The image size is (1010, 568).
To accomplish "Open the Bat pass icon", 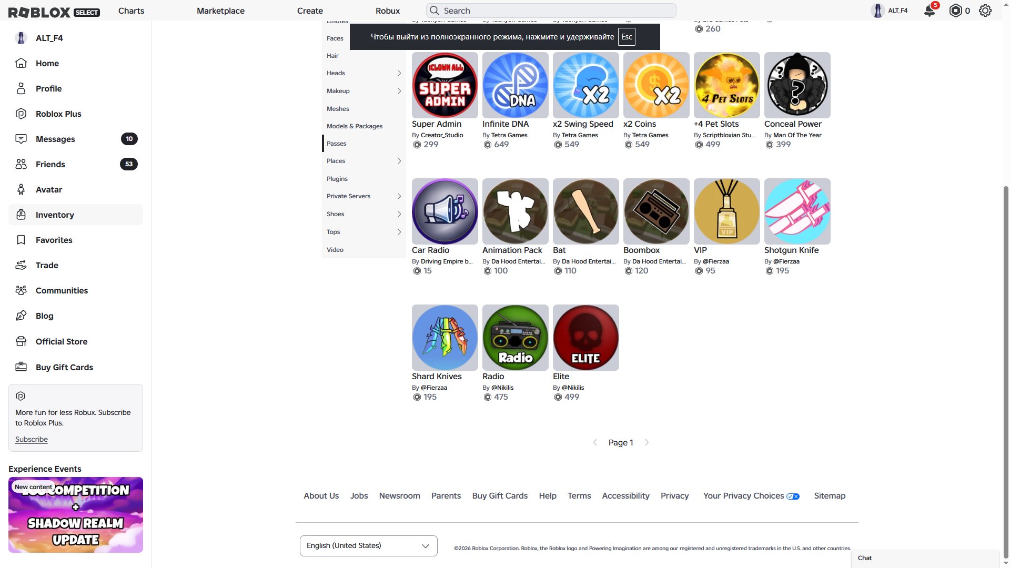I will pyautogui.click(x=586, y=211).
